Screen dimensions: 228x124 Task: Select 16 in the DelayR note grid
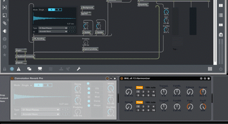click(154, 110)
